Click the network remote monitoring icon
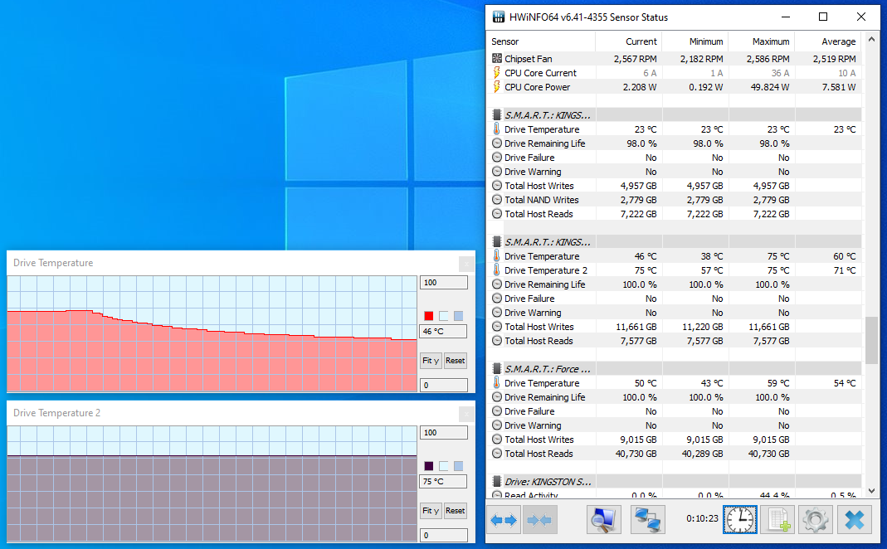The height and width of the screenshot is (549, 887). 648,520
